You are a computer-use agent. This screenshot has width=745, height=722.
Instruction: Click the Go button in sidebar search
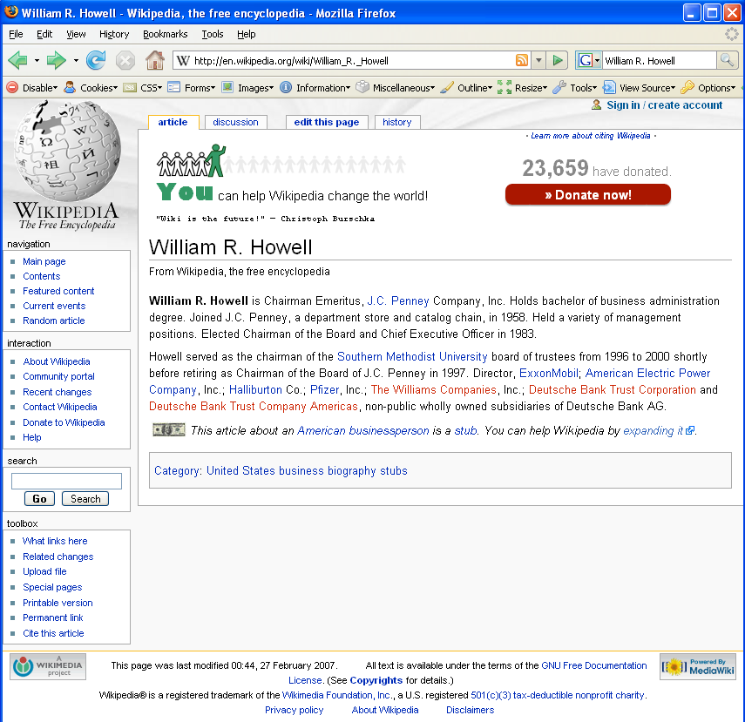pos(39,499)
